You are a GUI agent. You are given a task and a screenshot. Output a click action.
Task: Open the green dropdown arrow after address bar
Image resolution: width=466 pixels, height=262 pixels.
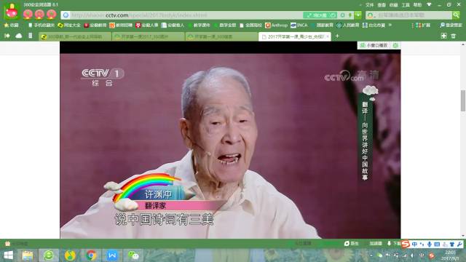(358, 15)
